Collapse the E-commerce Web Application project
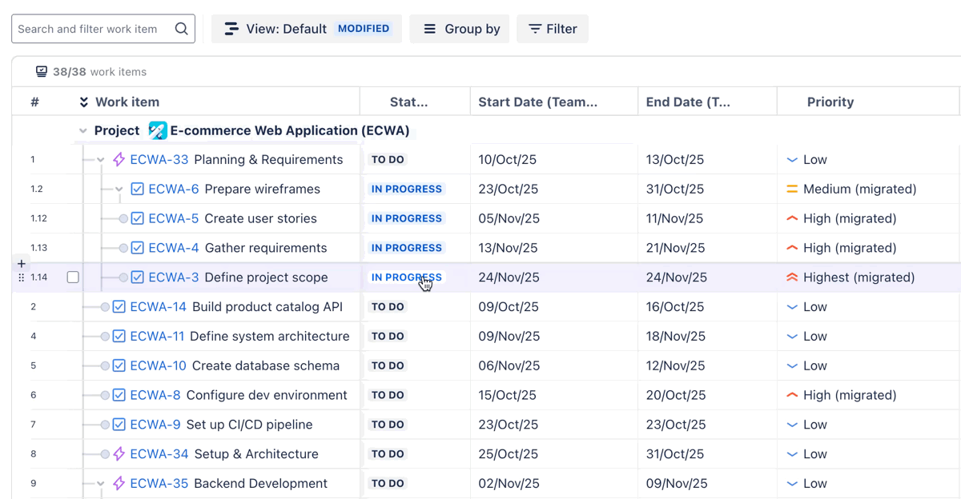This screenshot has width=961, height=499. click(x=82, y=131)
